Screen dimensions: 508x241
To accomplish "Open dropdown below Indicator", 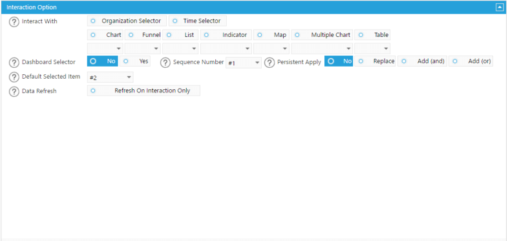I will pos(226,48).
